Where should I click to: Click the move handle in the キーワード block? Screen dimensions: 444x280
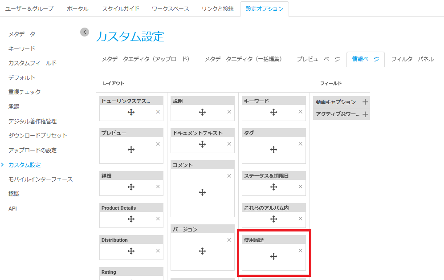point(273,112)
